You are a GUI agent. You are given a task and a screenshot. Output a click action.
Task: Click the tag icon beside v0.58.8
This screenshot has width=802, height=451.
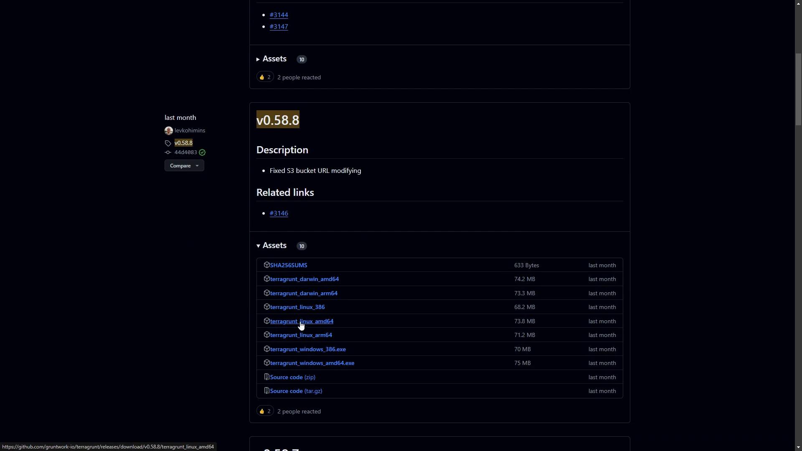pos(168,143)
